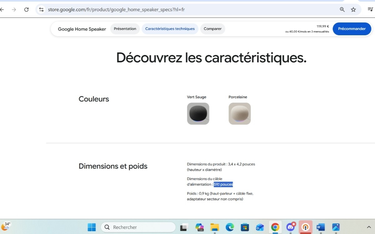The width and height of the screenshot is (375, 234).
Task: Switch to Présentation tab
Action: point(125,29)
